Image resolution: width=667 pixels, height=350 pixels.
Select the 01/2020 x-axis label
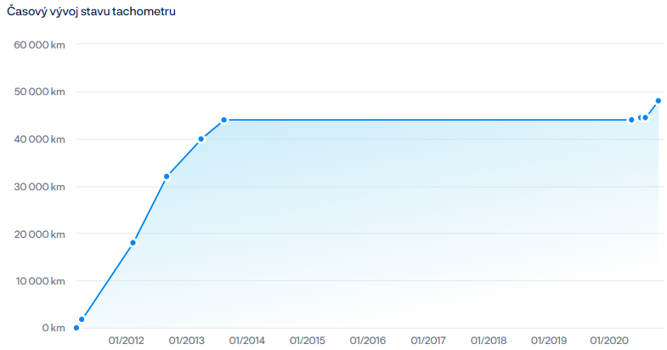(x=610, y=341)
